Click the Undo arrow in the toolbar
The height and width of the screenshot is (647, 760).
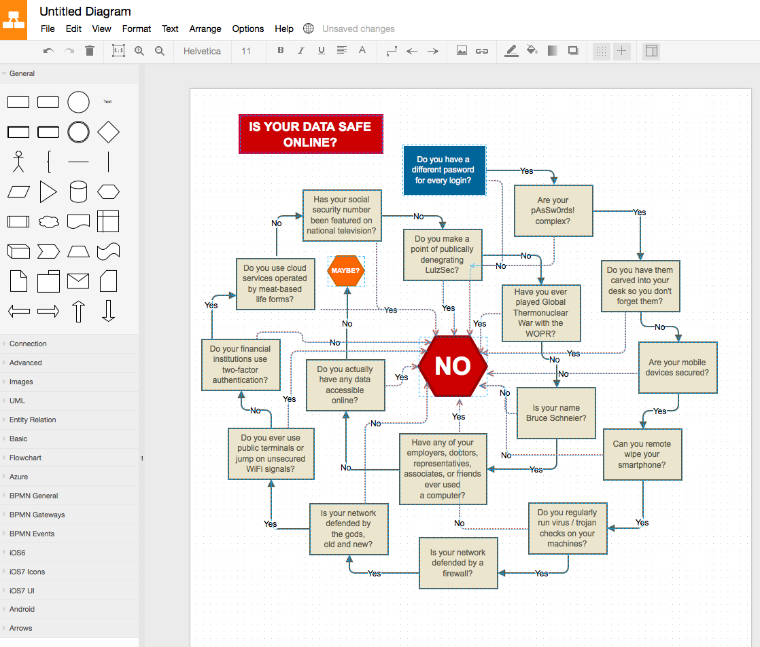(48, 51)
